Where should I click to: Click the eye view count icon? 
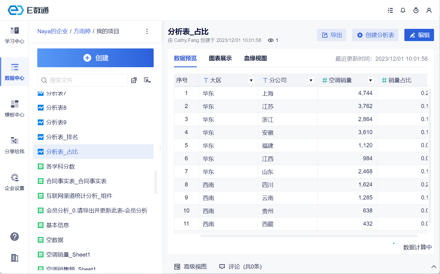pyautogui.click(x=271, y=40)
